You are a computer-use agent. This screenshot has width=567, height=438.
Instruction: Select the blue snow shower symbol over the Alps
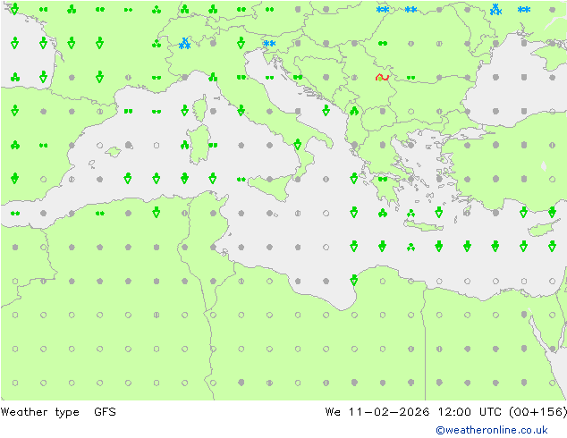pos(185,43)
